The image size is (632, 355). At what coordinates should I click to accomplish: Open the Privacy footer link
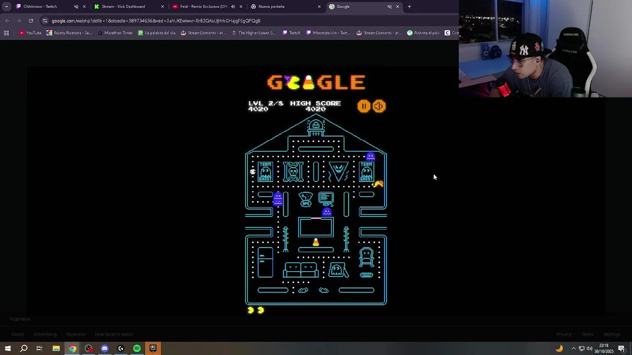[563, 334]
